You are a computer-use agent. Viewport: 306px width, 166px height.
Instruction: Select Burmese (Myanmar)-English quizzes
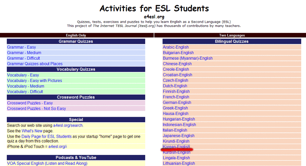tap(188, 58)
